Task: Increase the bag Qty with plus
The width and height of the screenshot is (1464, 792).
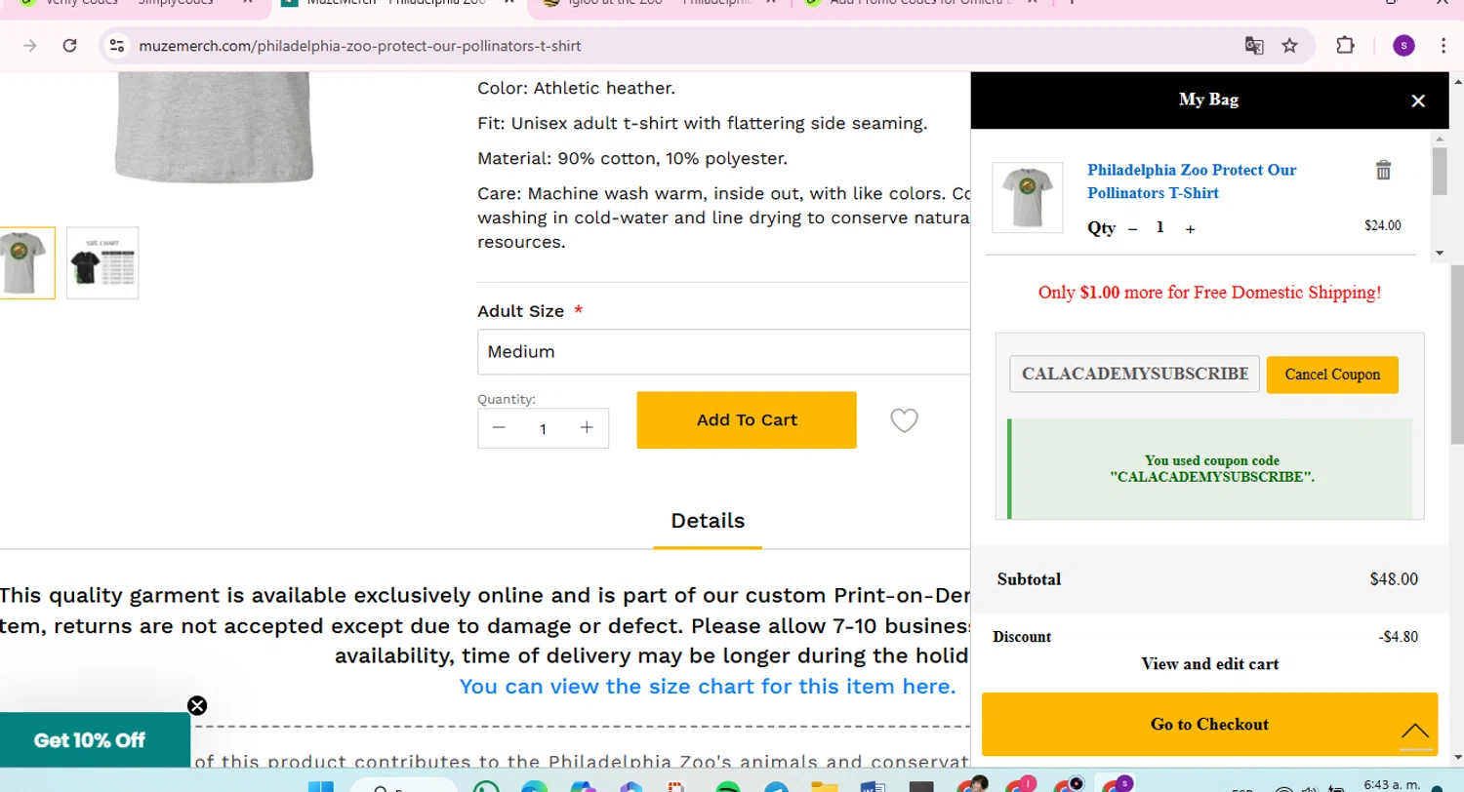Action: (1190, 229)
